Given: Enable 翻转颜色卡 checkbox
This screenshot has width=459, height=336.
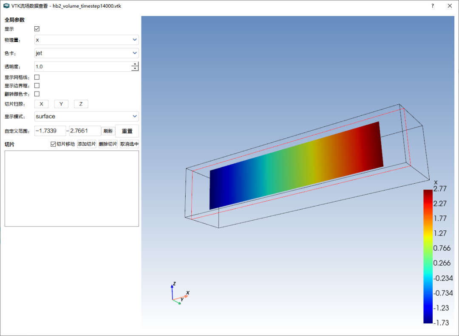Looking at the screenshot, I should (x=37, y=94).
